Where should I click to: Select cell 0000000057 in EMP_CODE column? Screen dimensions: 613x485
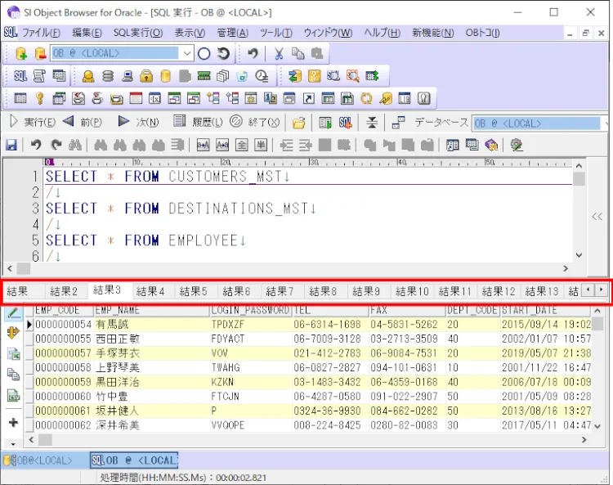pyautogui.click(x=63, y=353)
